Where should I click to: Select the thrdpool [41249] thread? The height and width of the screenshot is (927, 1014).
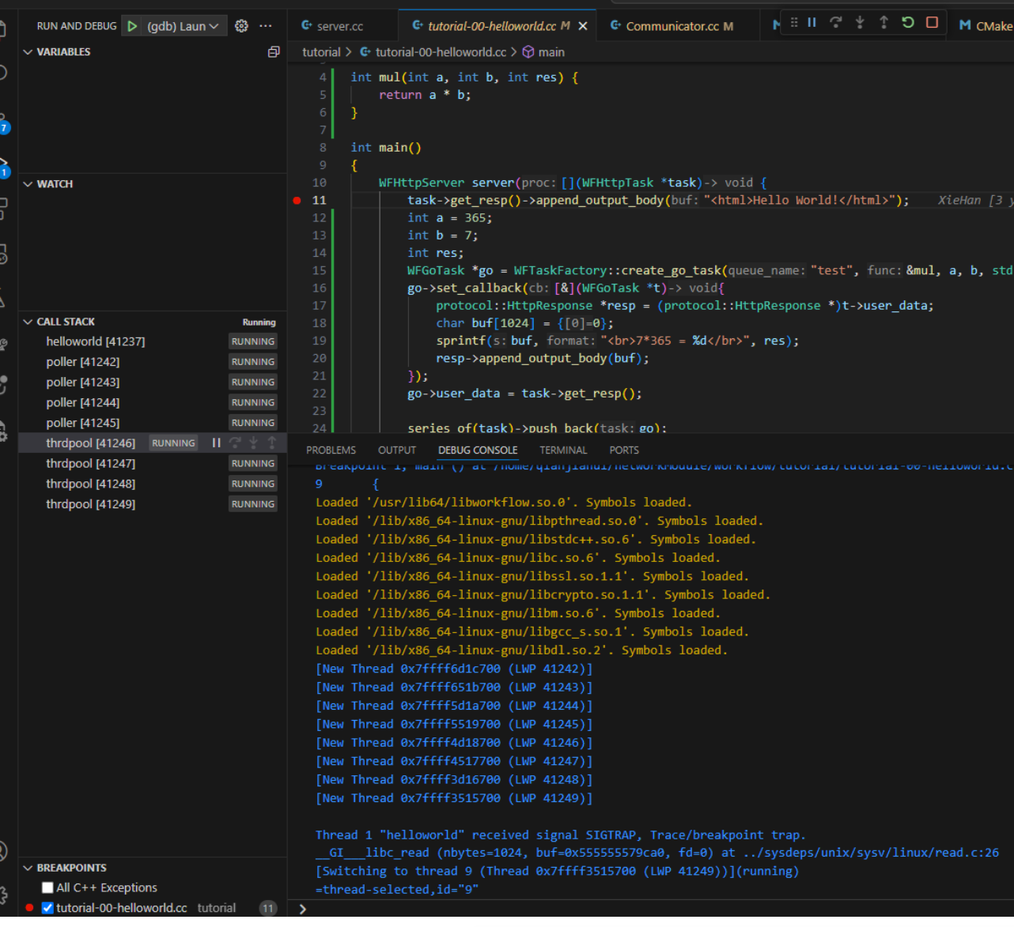(x=90, y=504)
